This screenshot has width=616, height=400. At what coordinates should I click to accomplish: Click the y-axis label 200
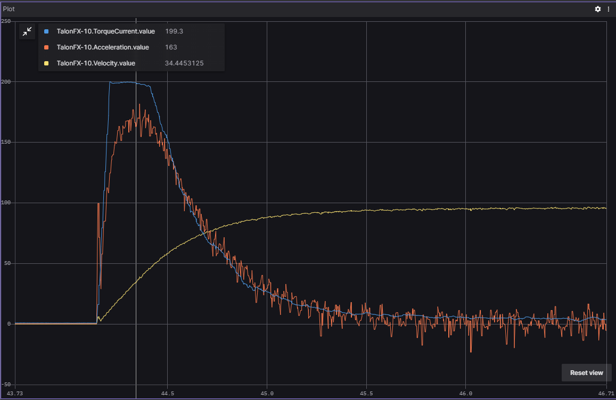pyautogui.click(x=6, y=81)
